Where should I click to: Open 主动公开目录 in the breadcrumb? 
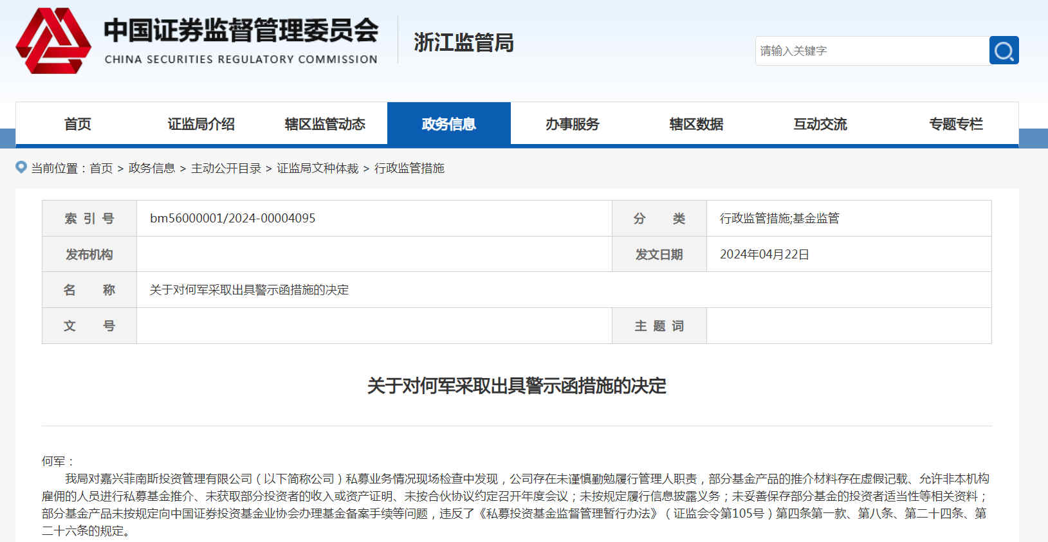click(226, 168)
